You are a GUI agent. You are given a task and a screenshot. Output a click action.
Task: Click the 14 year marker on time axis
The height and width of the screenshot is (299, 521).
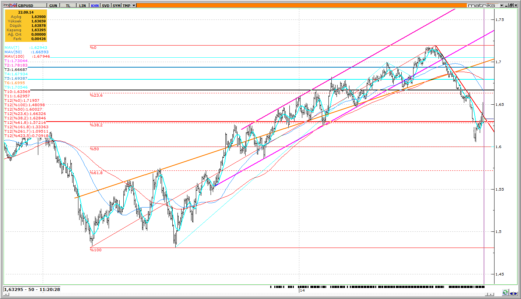coord(302,291)
